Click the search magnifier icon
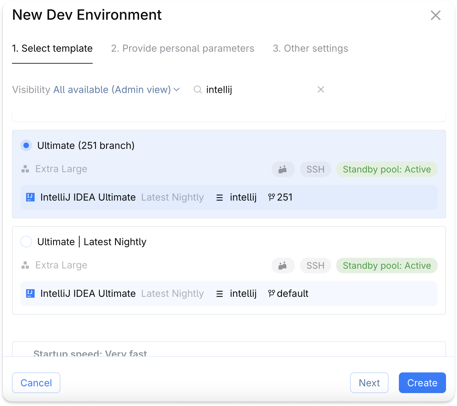The image size is (457, 406). [198, 89]
